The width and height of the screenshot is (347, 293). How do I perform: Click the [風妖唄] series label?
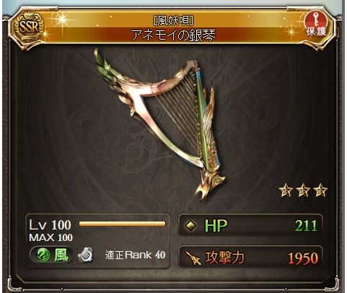173,21
